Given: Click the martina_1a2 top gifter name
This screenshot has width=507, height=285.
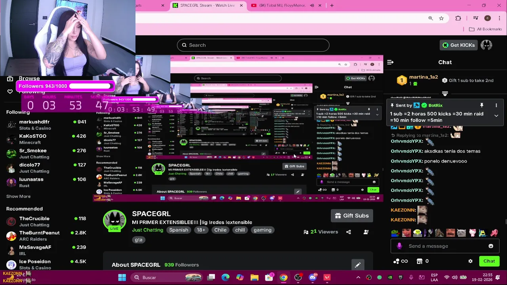Looking at the screenshot, I should coord(423,77).
